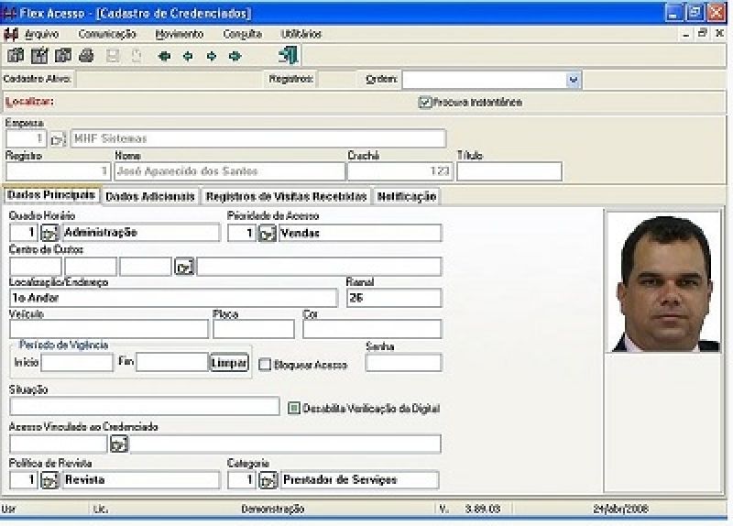733x526 pixels.
Task: Open Prioridade de Acesso lookup icon
Action: click(x=267, y=234)
